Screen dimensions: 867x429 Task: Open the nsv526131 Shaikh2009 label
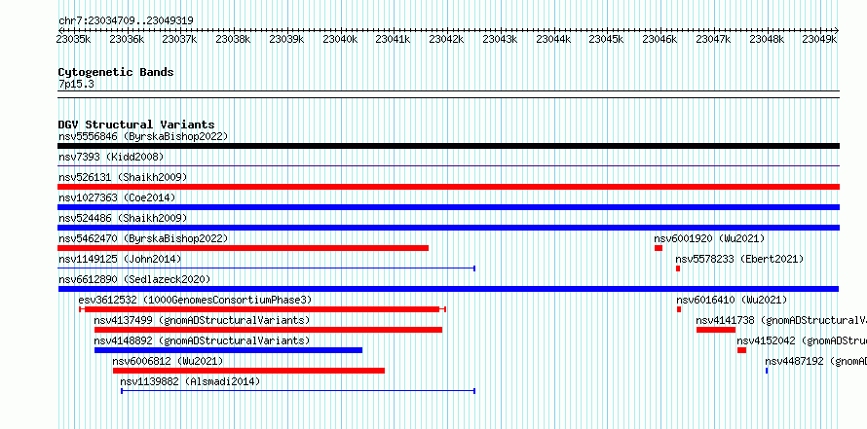[123, 177]
